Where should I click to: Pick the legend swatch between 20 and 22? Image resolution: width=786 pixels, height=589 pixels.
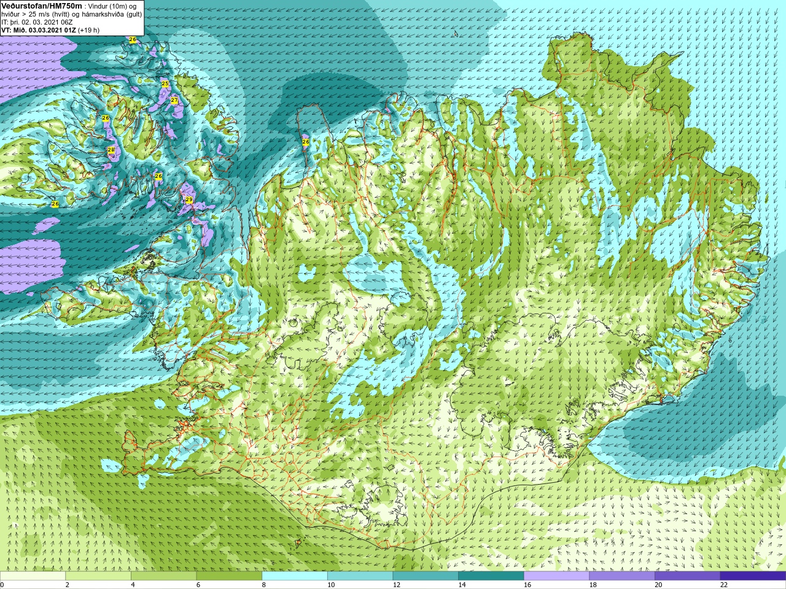point(688,576)
